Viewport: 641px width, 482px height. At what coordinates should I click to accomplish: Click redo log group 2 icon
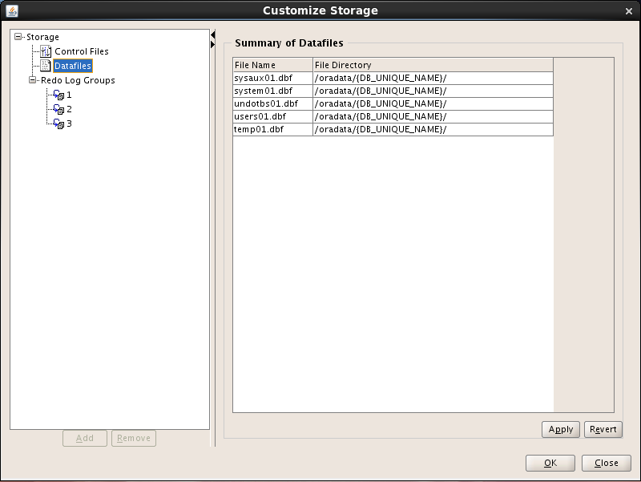pos(58,109)
